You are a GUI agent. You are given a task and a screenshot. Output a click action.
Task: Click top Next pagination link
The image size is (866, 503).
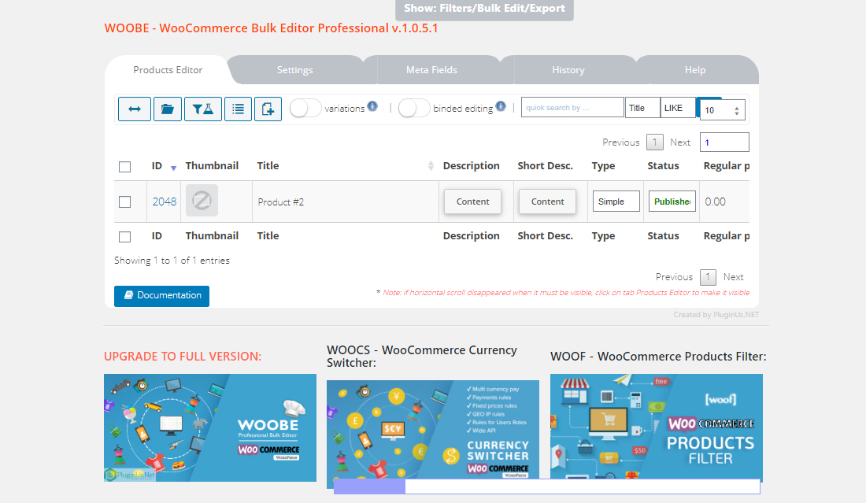(x=680, y=142)
